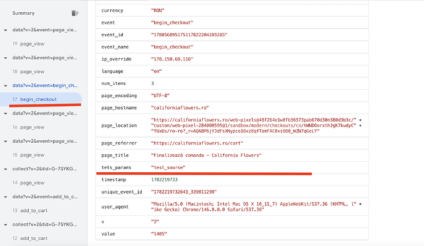Click the currency key label
Viewport: 424px width, 246px height.
point(112,10)
